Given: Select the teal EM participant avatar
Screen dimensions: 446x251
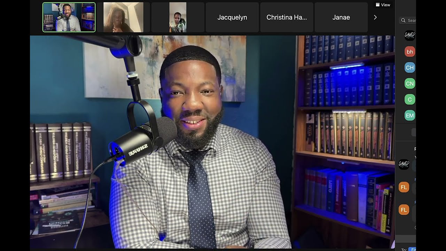Looking at the screenshot, I should click(410, 115).
